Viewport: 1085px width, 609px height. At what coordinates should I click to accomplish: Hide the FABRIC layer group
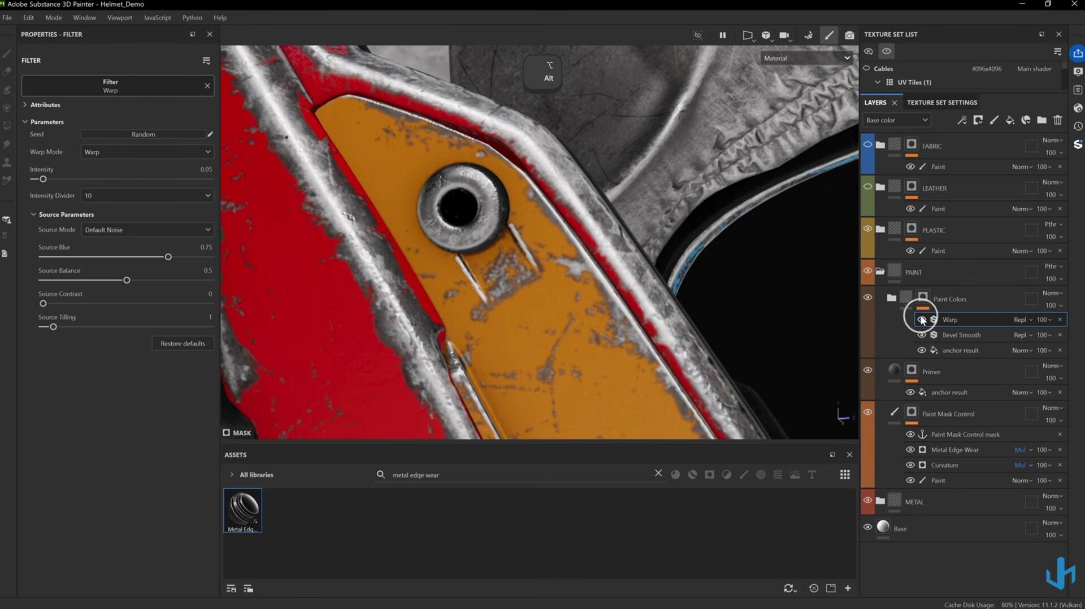click(x=867, y=144)
